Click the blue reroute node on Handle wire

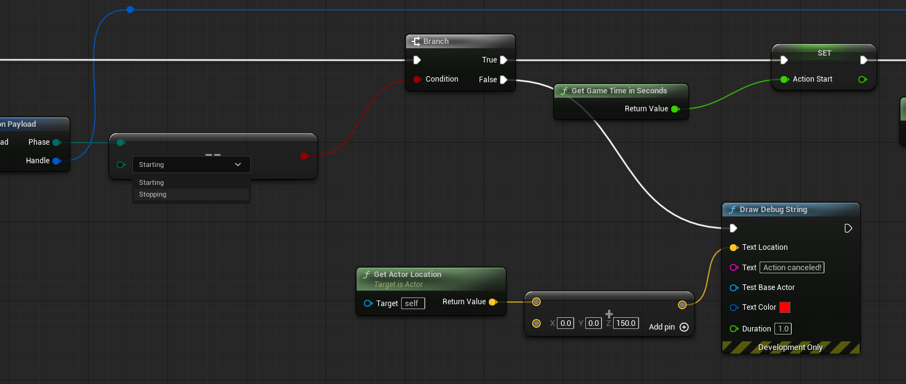tap(130, 9)
